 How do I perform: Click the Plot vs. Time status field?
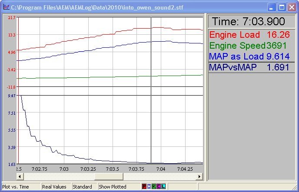pyautogui.click(x=21, y=187)
